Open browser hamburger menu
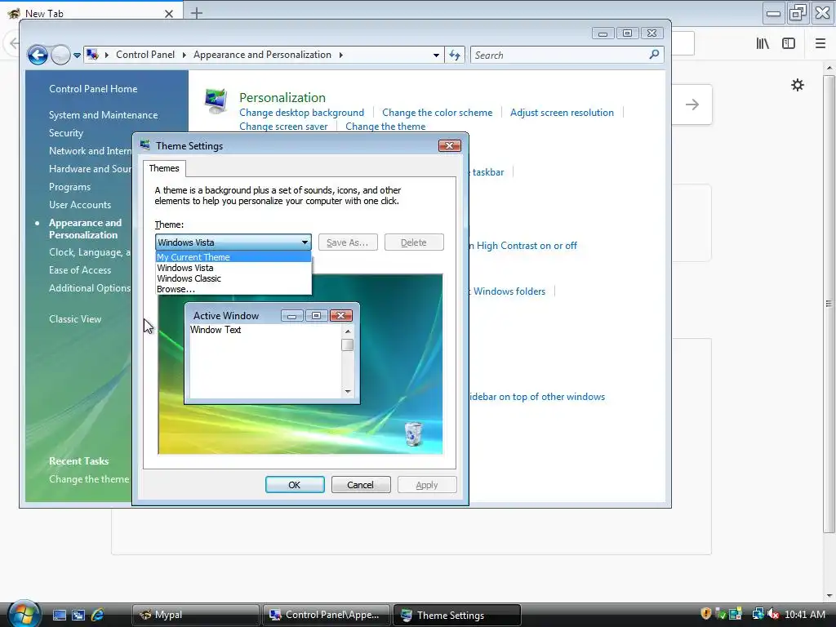 (820, 44)
